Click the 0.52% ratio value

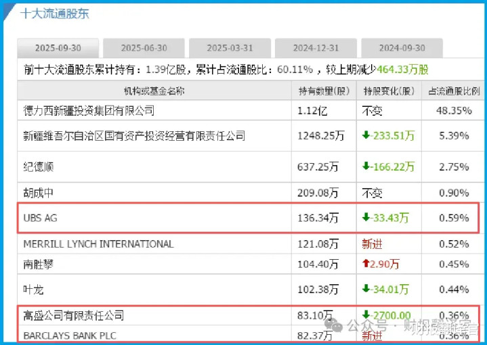coord(454,244)
